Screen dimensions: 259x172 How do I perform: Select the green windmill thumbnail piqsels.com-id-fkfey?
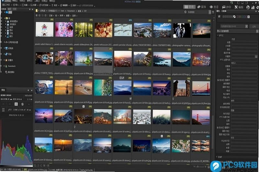tap(84, 59)
